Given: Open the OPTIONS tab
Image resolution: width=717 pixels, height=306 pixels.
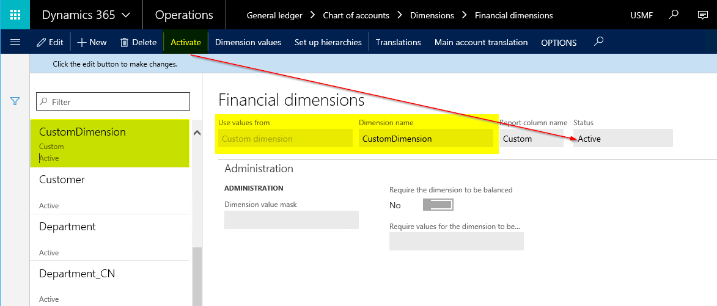Looking at the screenshot, I should (559, 43).
